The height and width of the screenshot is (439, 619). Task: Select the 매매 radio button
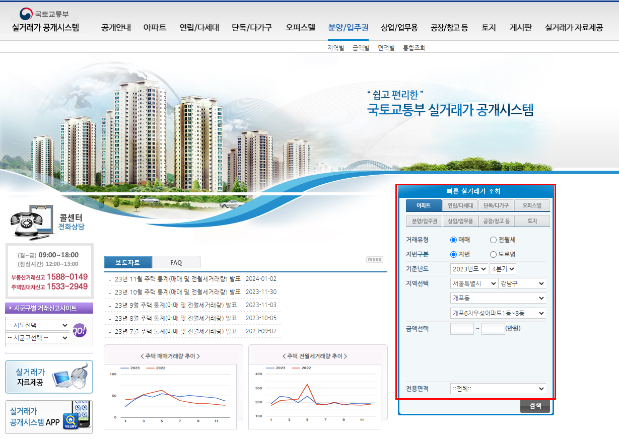(x=454, y=240)
